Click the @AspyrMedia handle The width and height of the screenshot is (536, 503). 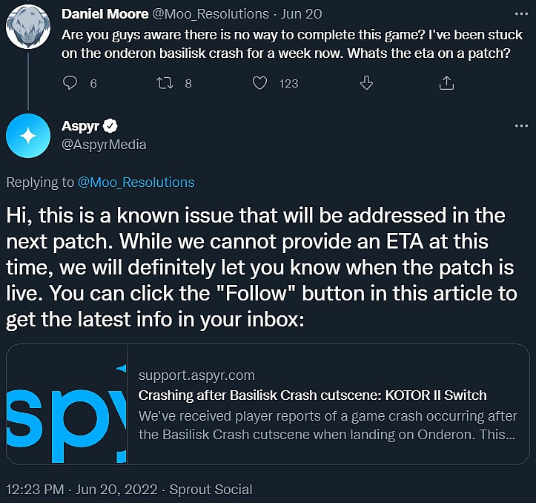pos(104,145)
